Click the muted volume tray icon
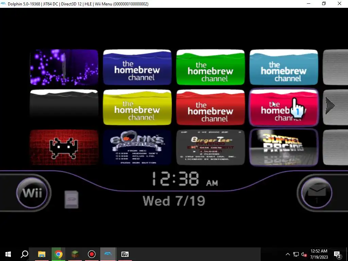 (304, 254)
